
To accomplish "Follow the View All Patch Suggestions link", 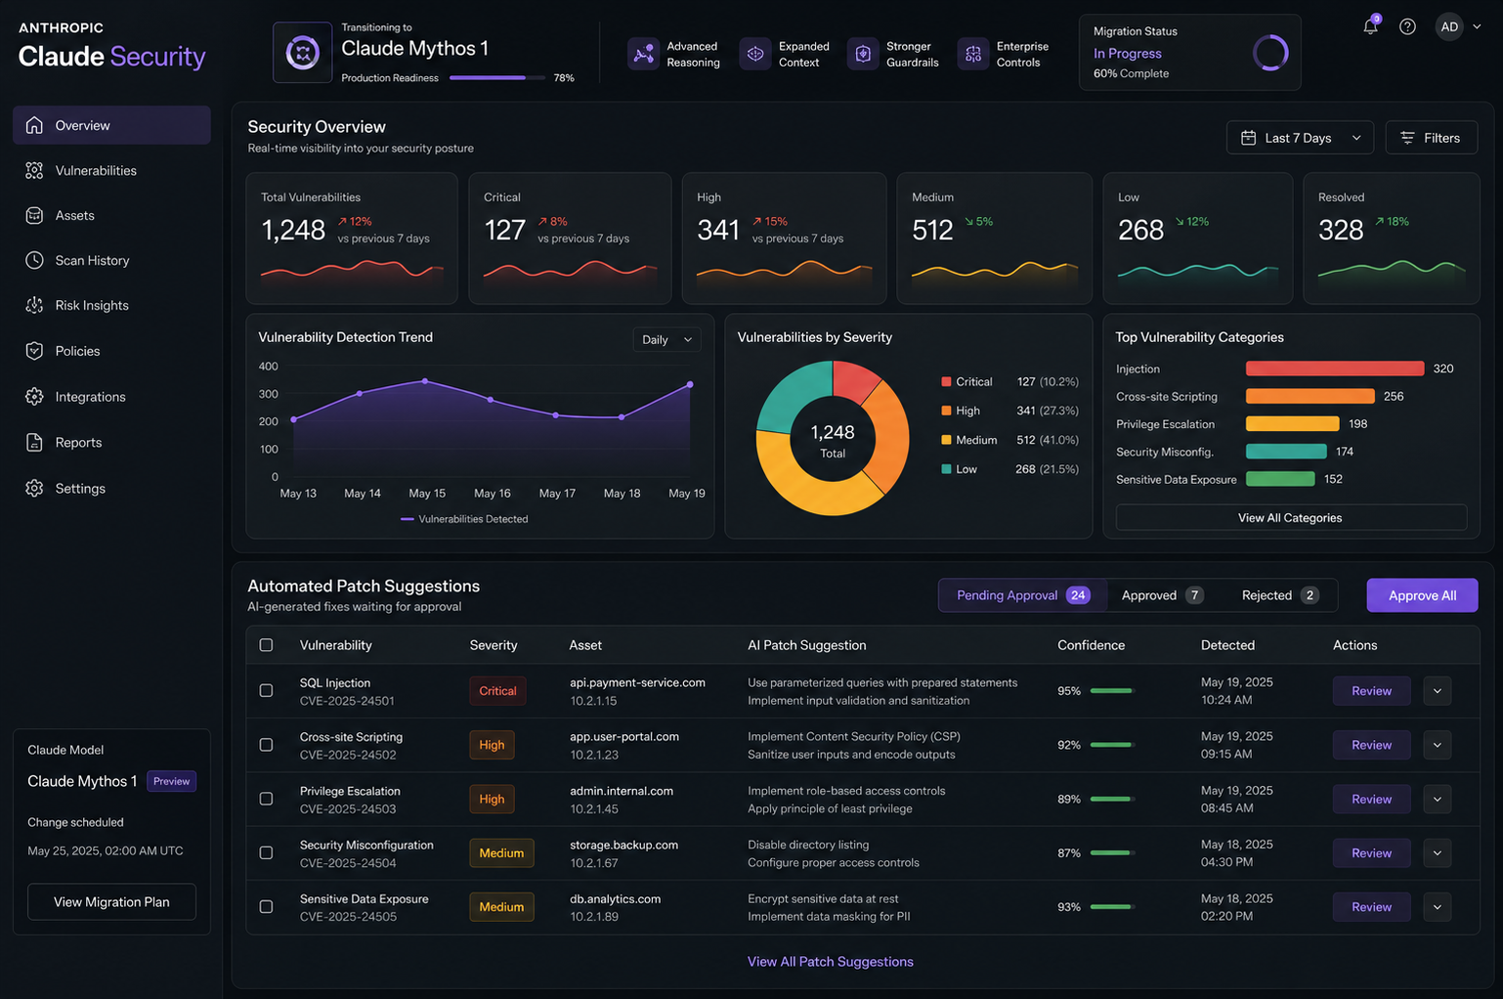I will point(831,962).
